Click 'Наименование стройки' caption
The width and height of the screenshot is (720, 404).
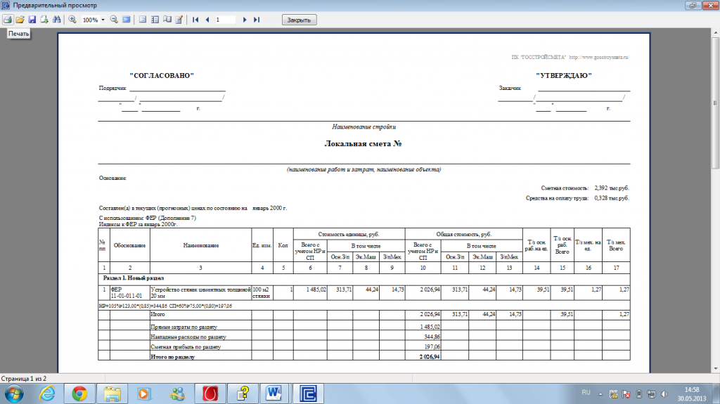[x=364, y=126]
